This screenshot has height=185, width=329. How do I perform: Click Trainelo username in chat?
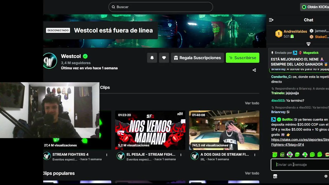278,93
